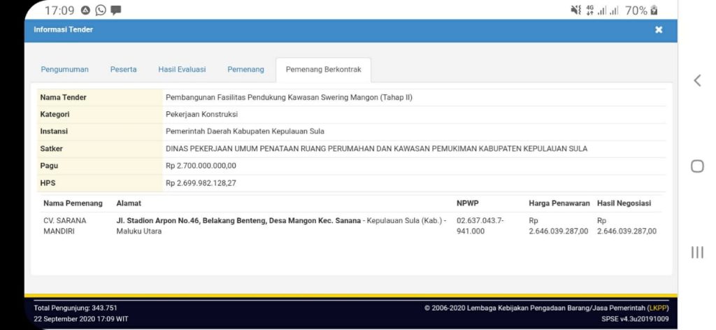Select the Pagu value Rp 2.700.000.000,00
The width and height of the screenshot is (716, 330).
click(201, 166)
